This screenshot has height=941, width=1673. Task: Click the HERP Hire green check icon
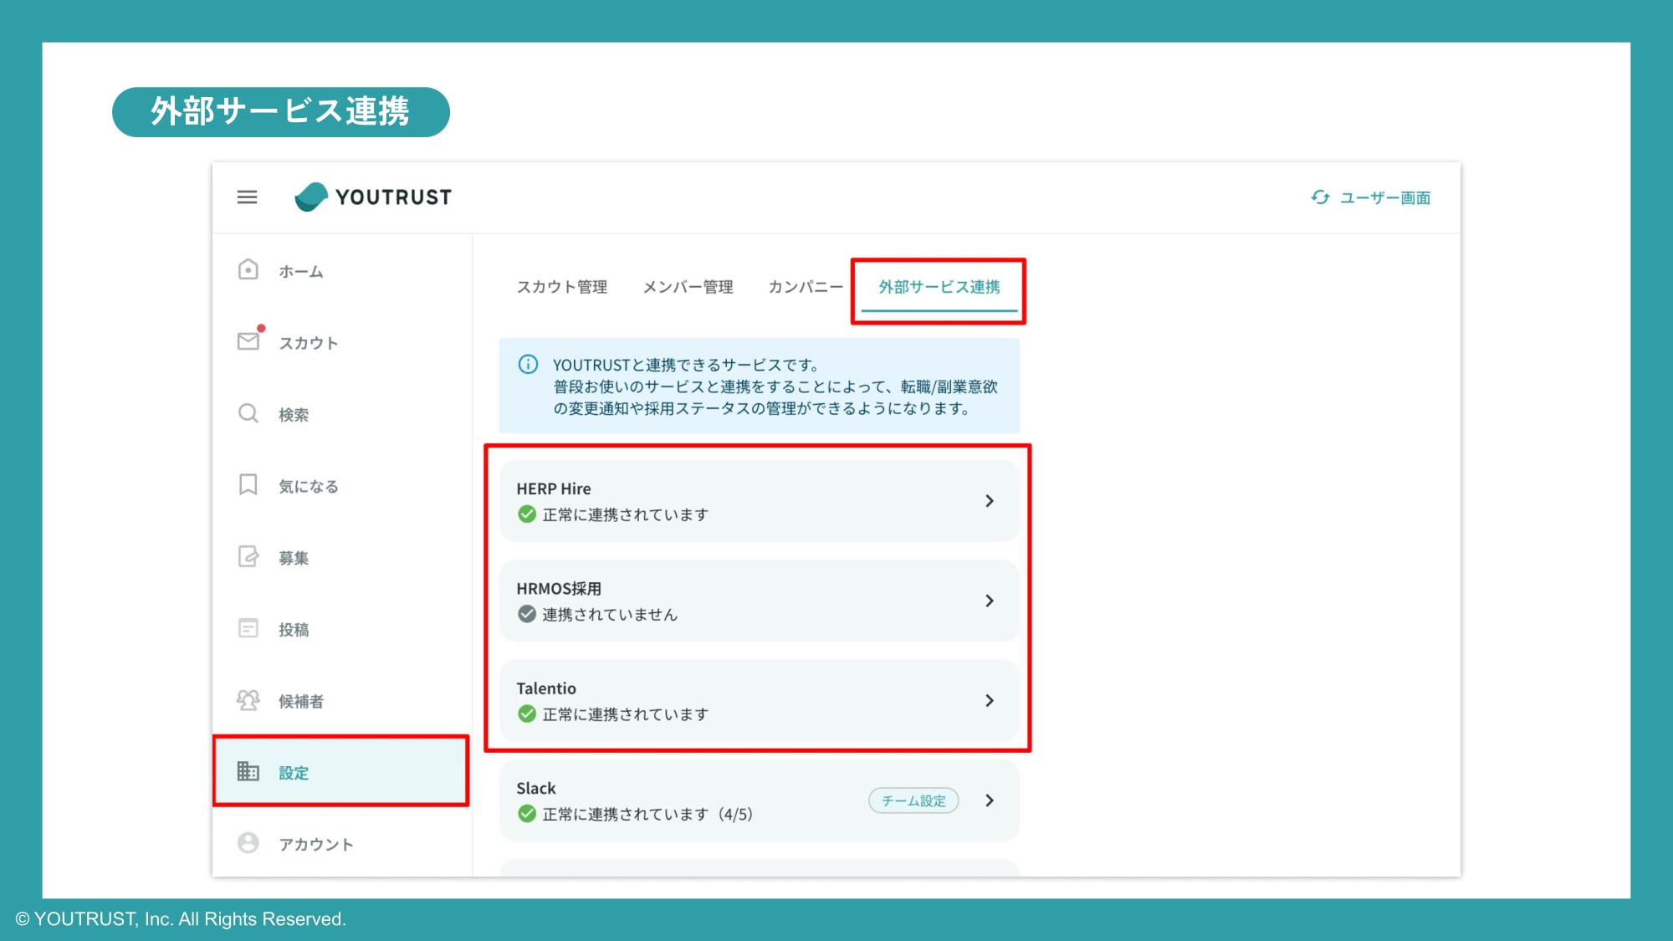pos(527,514)
